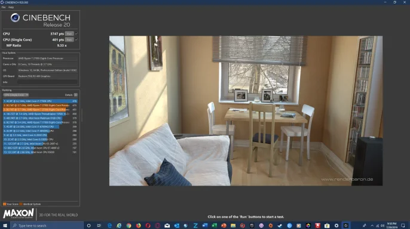Toggle the checkbox beside CPU Run button
410x229 pixels.
[x=77, y=33]
